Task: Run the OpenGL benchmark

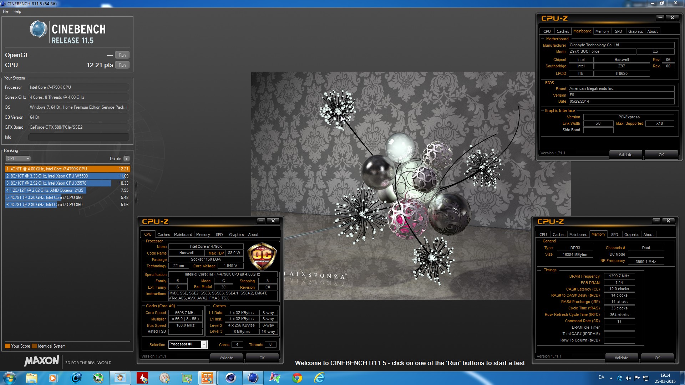Action: pyautogui.click(x=122, y=55)
